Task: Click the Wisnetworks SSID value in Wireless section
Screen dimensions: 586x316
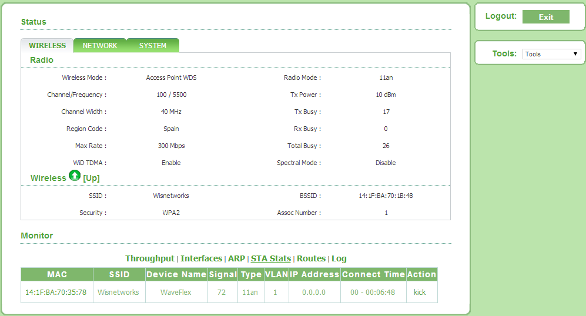Action: 171,196
